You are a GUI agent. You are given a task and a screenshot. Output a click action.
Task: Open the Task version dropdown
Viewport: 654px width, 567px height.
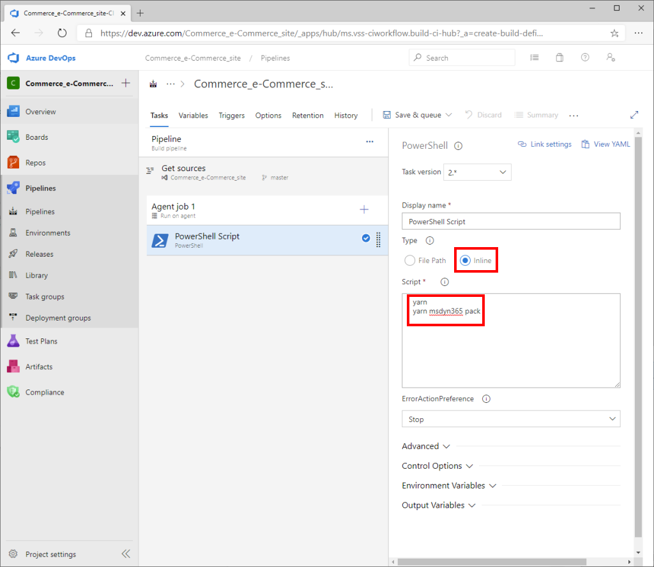click(x=477, y=172)
